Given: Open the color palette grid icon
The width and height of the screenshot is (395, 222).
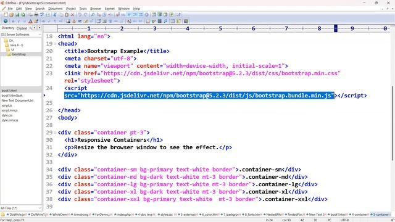Looking at the screenshot, I should click(x=36, y=22).
